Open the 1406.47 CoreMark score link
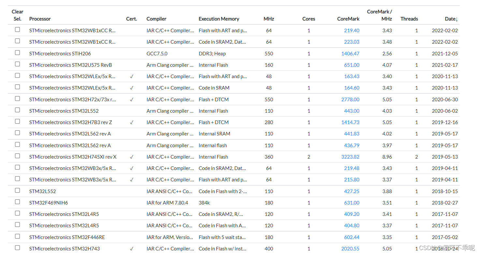 [x=350, y=54]
